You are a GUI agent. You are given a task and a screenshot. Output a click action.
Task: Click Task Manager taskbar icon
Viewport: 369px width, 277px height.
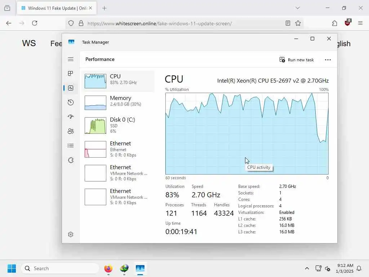(140, 268)
